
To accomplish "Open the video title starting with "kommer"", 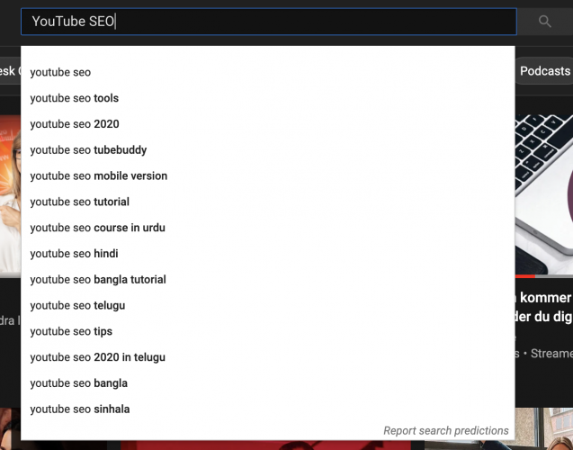I will coord(544,307).
